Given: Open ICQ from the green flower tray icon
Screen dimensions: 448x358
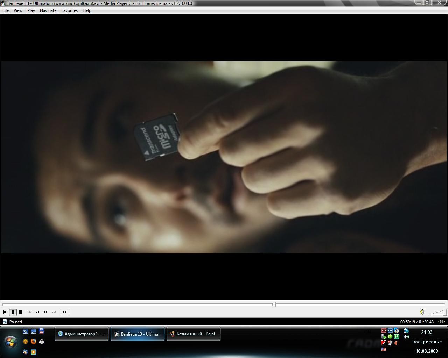Looking at the screenshot, I should (x=390, y=337).
